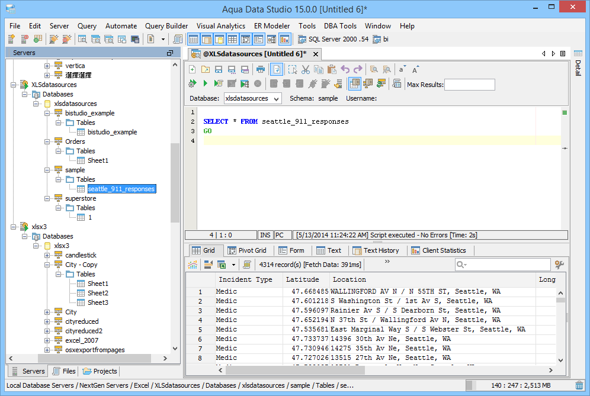Click the chart icon in results toolbar
Image resolution: width=590 pixels, height=396 pixels.
pos(193,265)
